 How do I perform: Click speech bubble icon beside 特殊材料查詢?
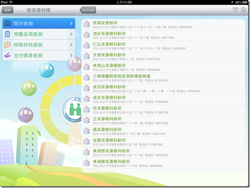tap(7, 45)
